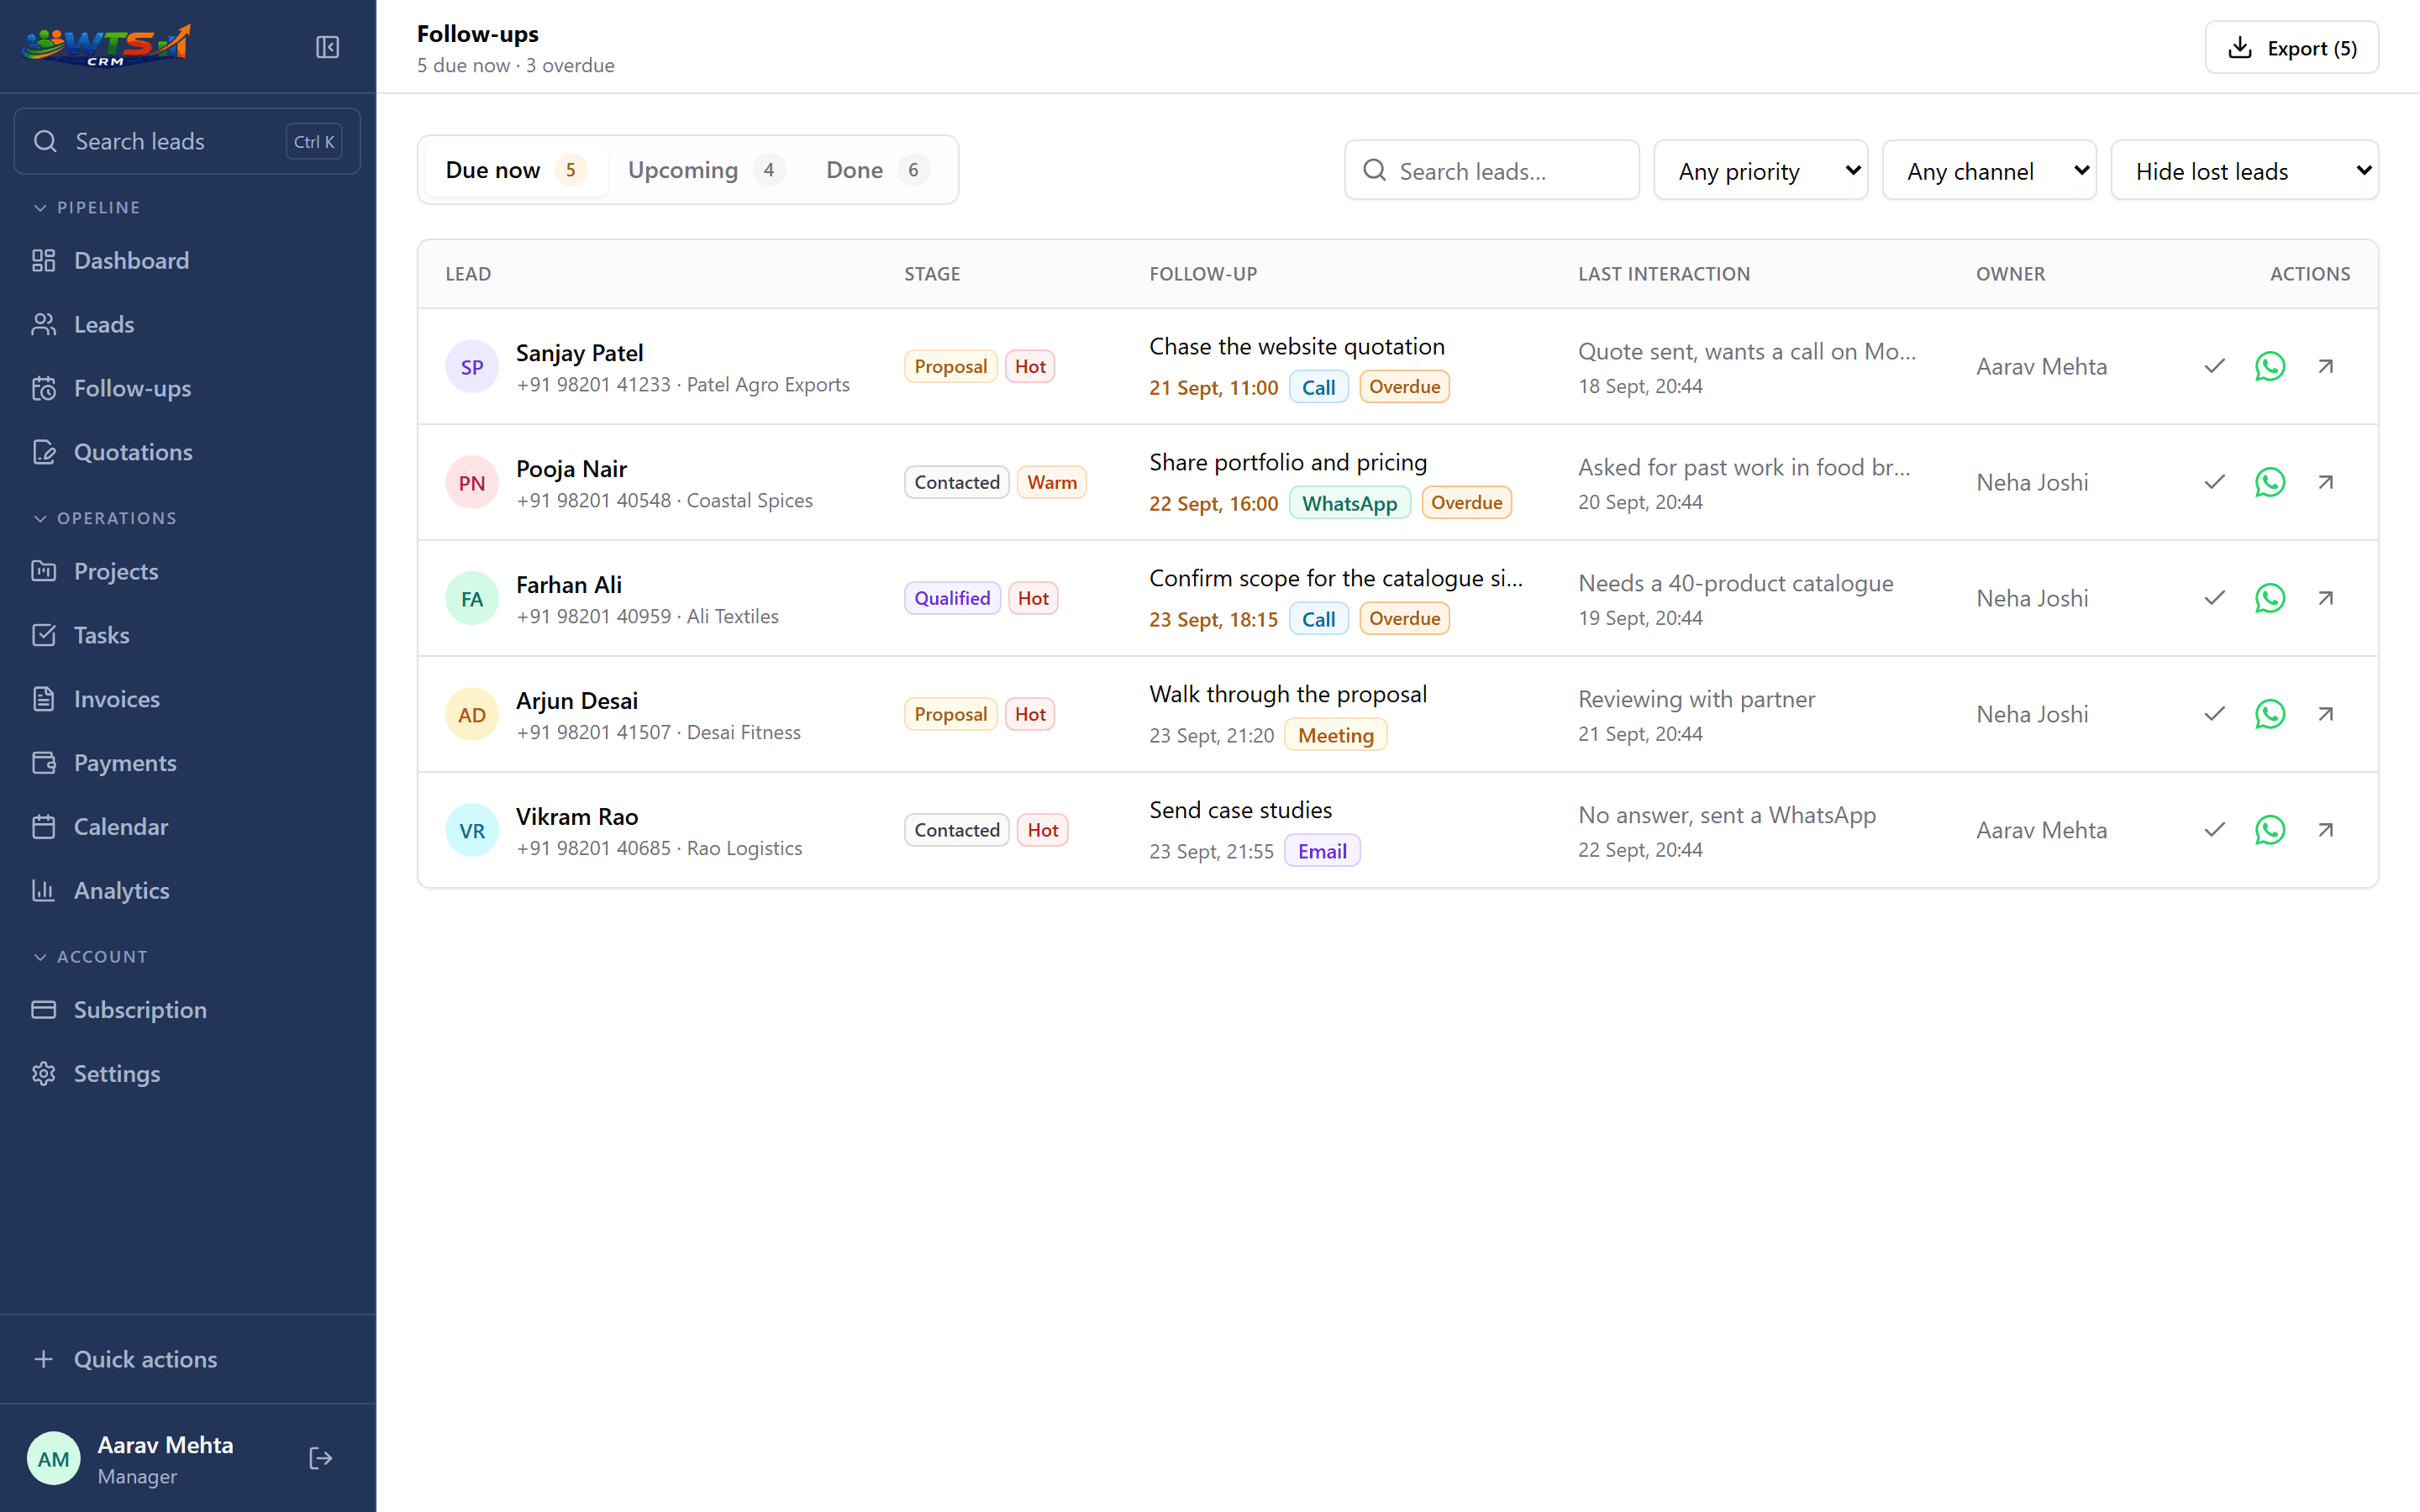Mark Farhan Ali follow-up as done
The width and height of the screenshot is (2420, 1512).
coord(2214,598)
